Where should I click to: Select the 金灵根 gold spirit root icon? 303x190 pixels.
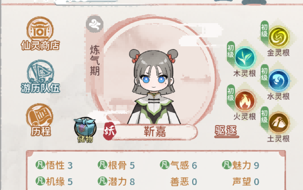pyautogui.click(x=279, y=37)
